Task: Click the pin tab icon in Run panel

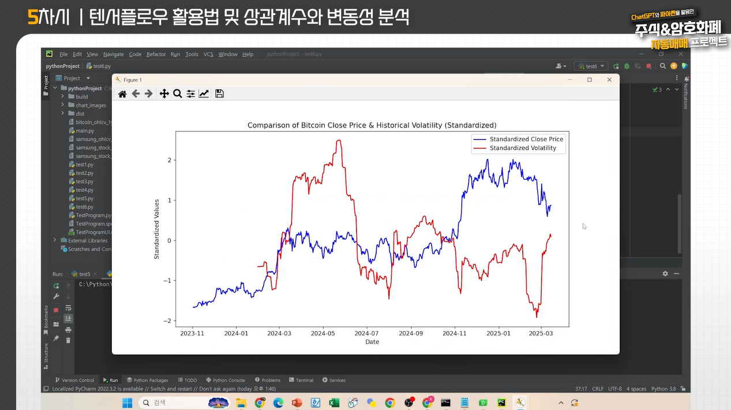Action: (x=56, y=338)
